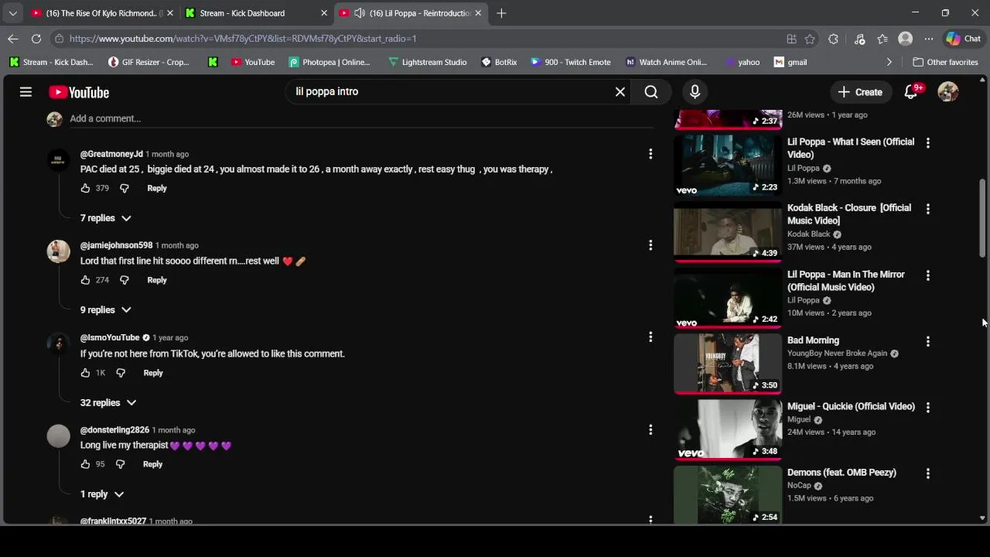Viewport: 990px width, 557px height.
Task: Open the tab search dropdown arrow
Action: tap(12, 13)
